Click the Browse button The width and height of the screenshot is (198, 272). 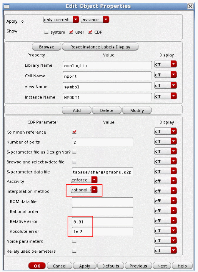tap(46, 47)
